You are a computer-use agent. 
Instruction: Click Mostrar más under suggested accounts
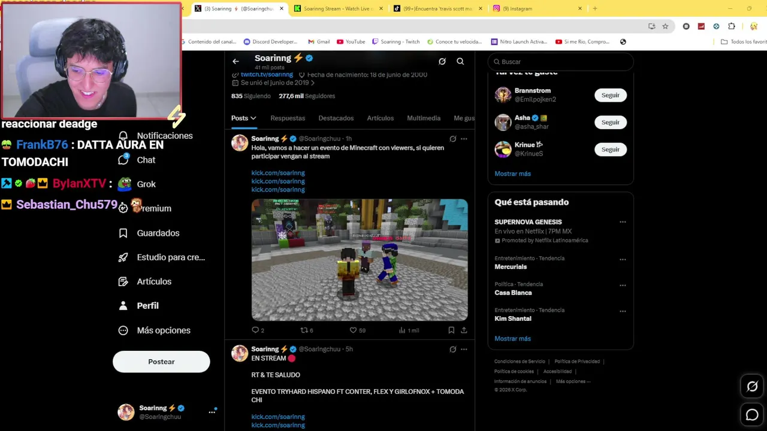coord(512,174)
